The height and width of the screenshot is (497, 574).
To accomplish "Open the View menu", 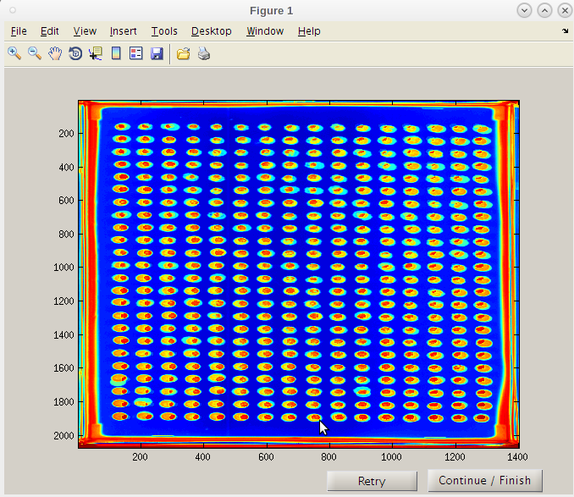I will 85,31.
